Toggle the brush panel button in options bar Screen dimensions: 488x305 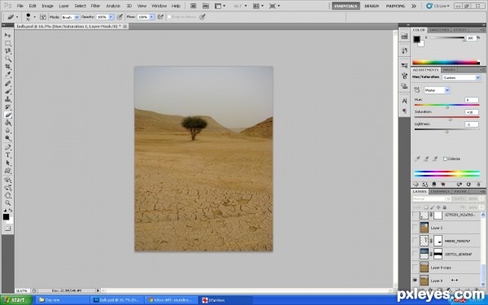(43, 17)
